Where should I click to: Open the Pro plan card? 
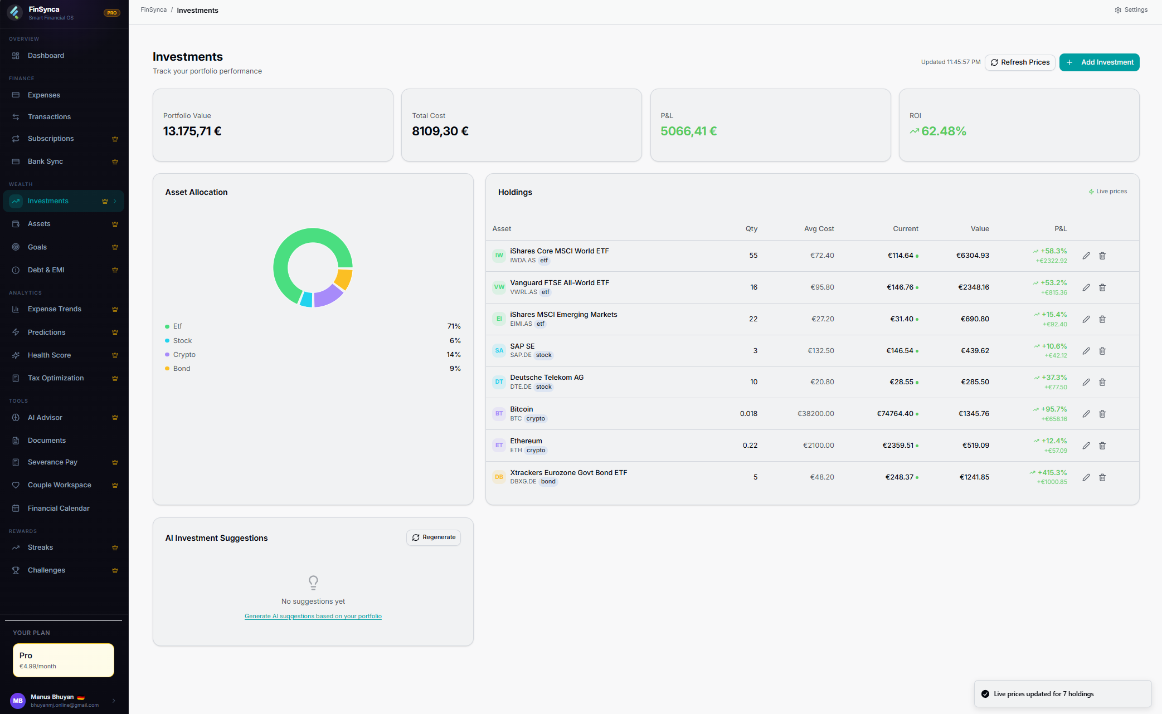[x=64, y=660]
